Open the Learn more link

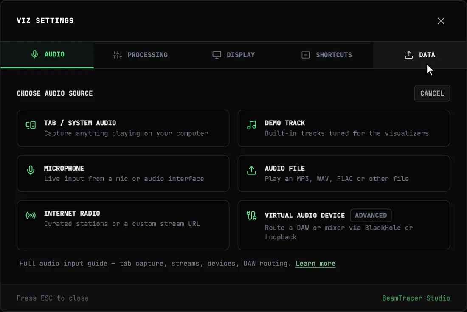pos(315,264)
